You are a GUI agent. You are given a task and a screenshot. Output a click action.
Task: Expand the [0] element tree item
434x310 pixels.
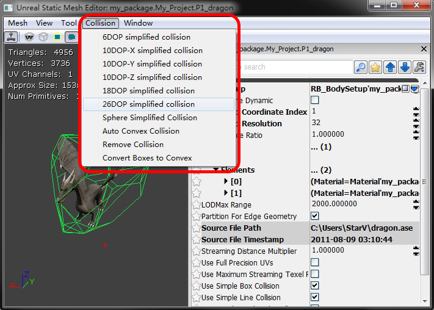227,181
